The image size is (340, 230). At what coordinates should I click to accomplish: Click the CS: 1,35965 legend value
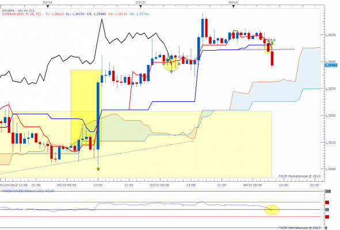[97, 14]
